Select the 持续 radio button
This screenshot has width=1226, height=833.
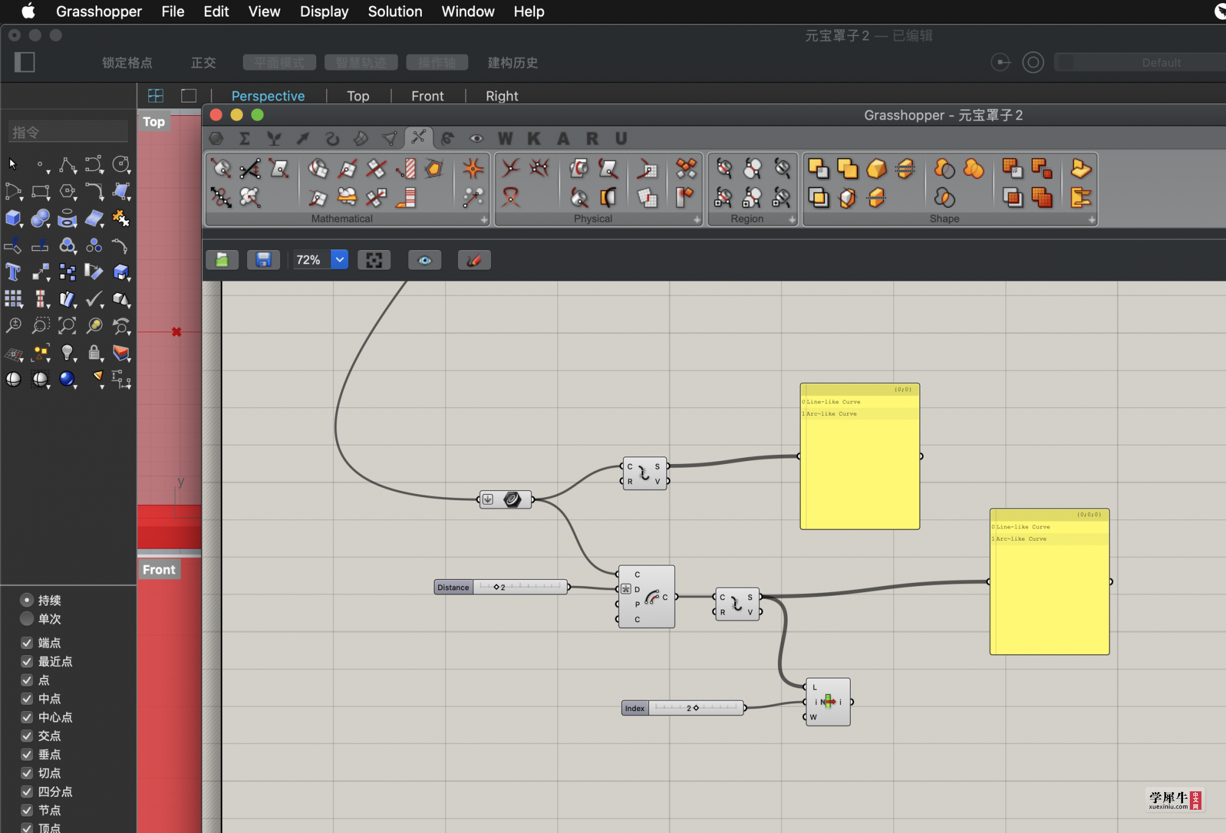click(x=26, y=599)
